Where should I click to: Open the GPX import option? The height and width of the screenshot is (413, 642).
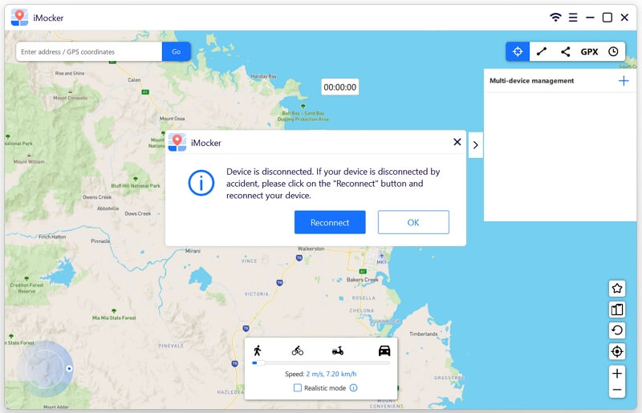[x=589, y=51]
